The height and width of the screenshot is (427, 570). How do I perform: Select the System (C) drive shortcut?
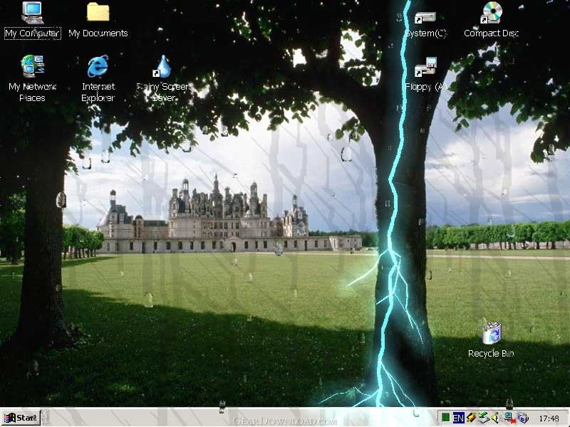coord(425,24)
